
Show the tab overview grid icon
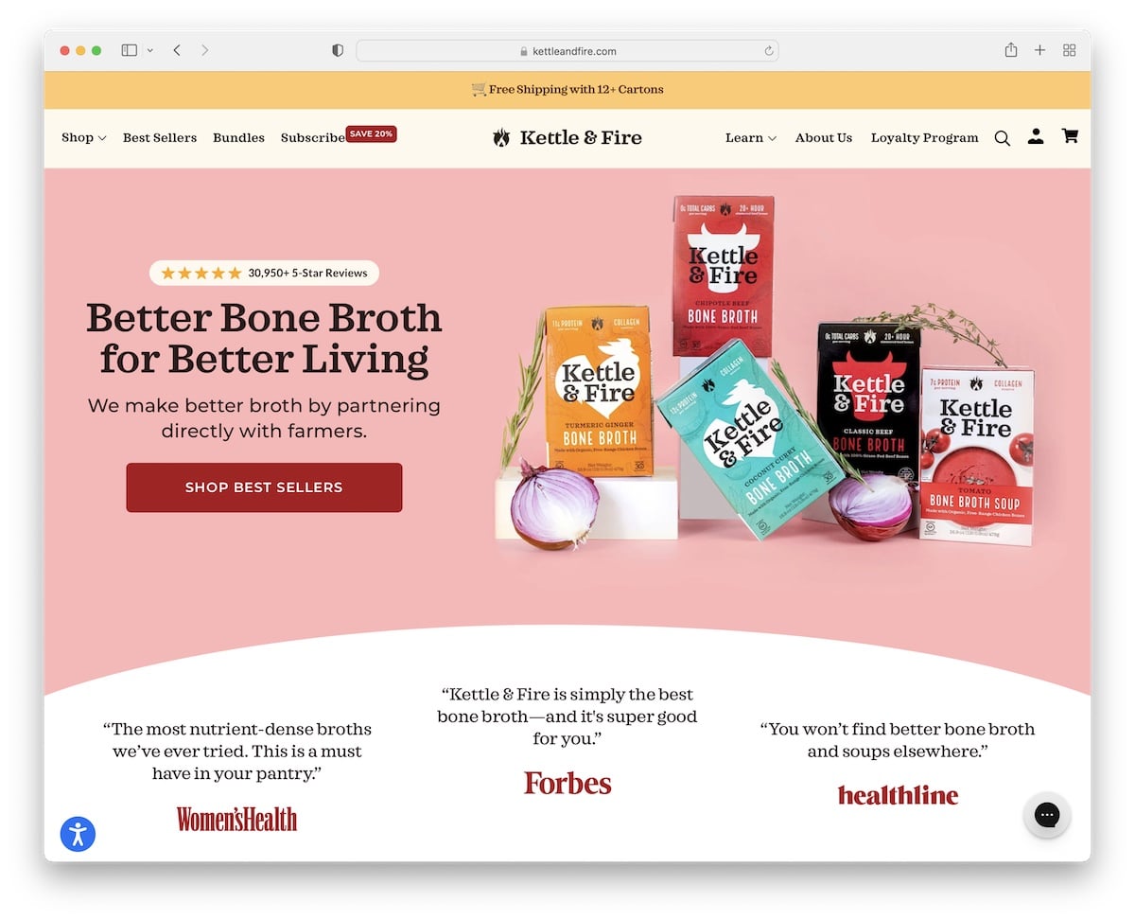pos(1070,50)
